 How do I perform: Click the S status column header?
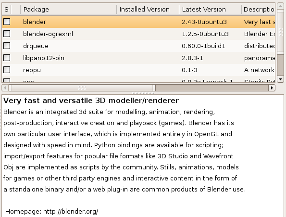7,9
